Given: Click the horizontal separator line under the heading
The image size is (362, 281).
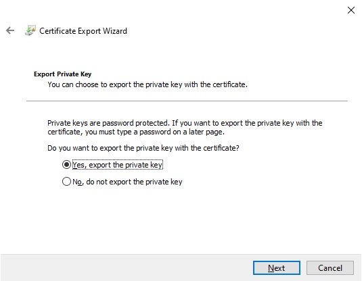Looking at the screenshot, I should click(187, 101).
